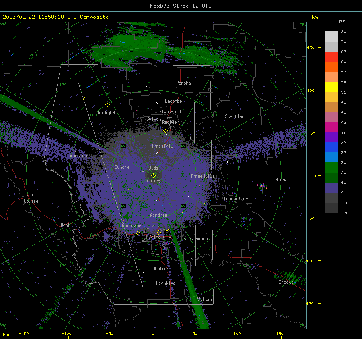362x339 pixels.
Task: Click the Didsbury town label
Action: (152, 181)
